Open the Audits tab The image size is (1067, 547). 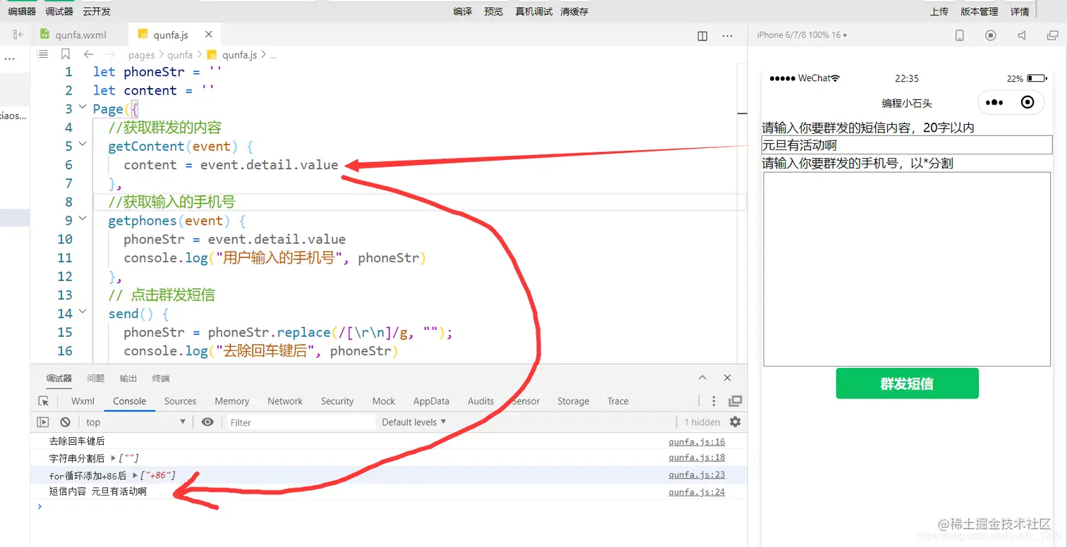[481, 401]
